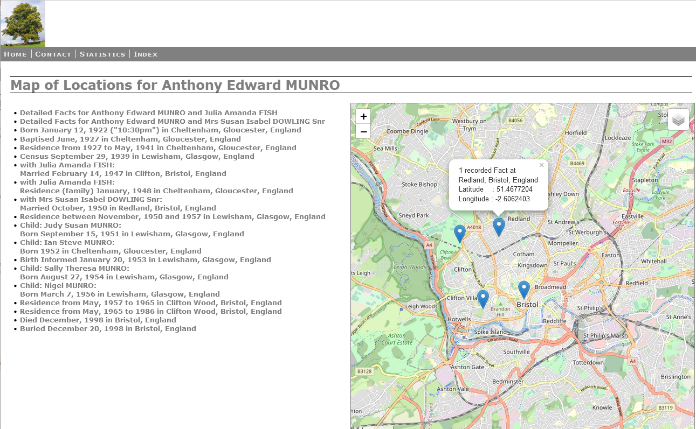Select the burial fact dated December 20, 1998
The image size is (696, 429).
click(x=108, y=328)
